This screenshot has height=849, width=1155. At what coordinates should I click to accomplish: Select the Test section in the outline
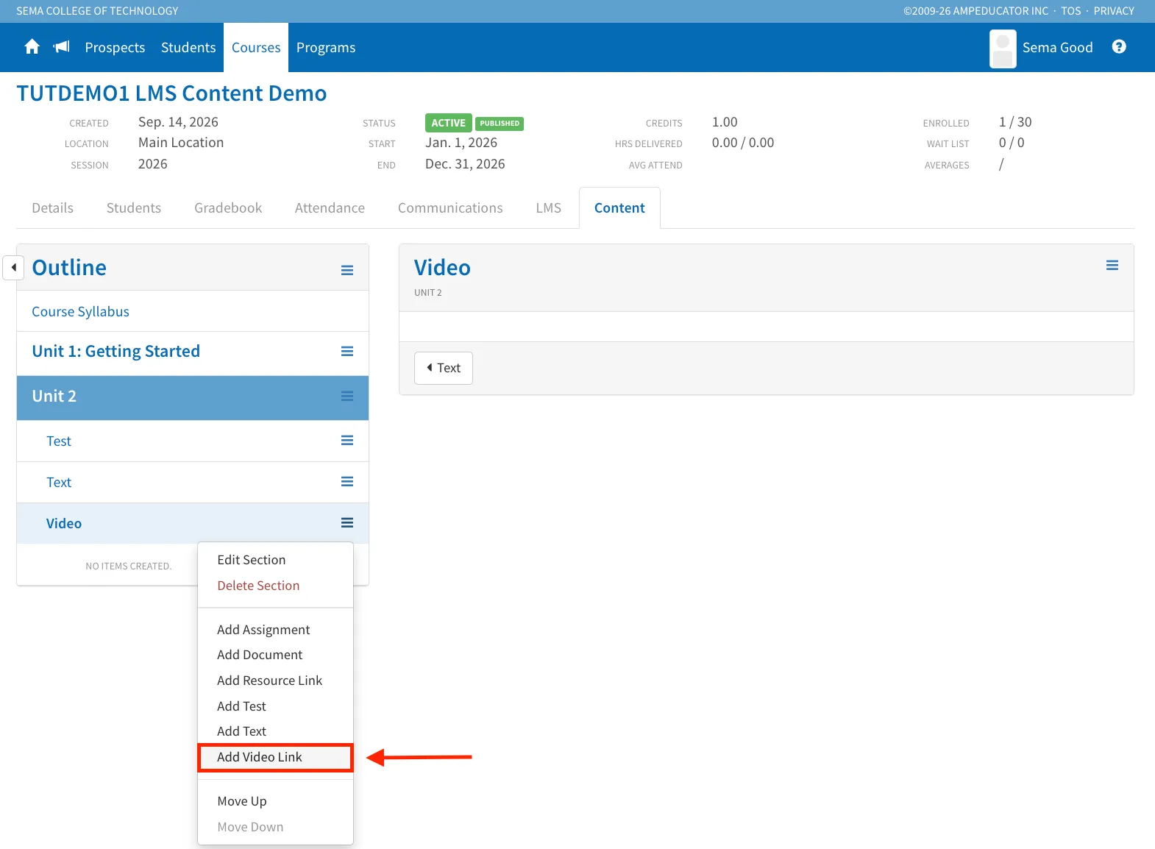59,441
